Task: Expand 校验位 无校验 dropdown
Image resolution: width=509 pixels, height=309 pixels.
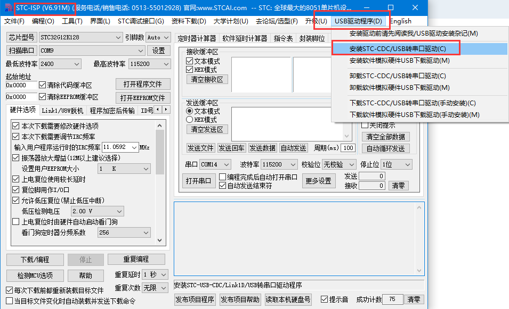Action: pyautogui.click(x=352, y=164)
